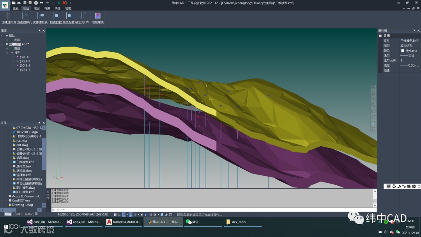Toggle visibility of 图层 under 默认
This screenshot has height=237, width=421.
coord(12,40)
